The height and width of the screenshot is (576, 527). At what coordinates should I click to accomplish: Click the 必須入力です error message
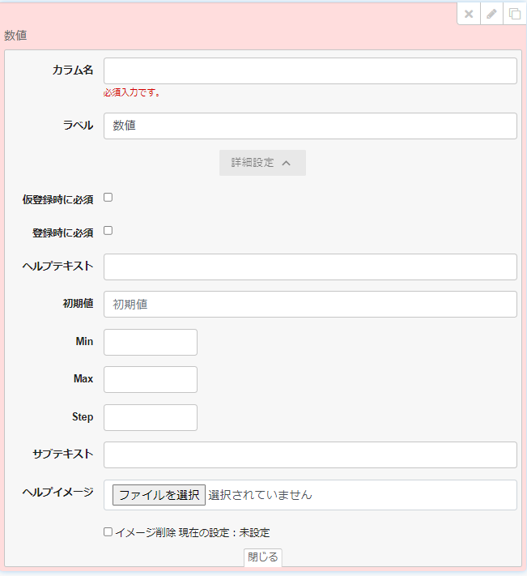point(132,93)
